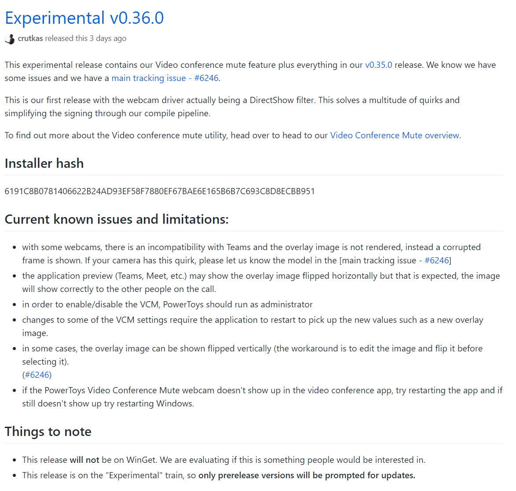Screen dimensions: 516x491
Task: Click the Things to note heading
Action: click(x=48, y=432)
